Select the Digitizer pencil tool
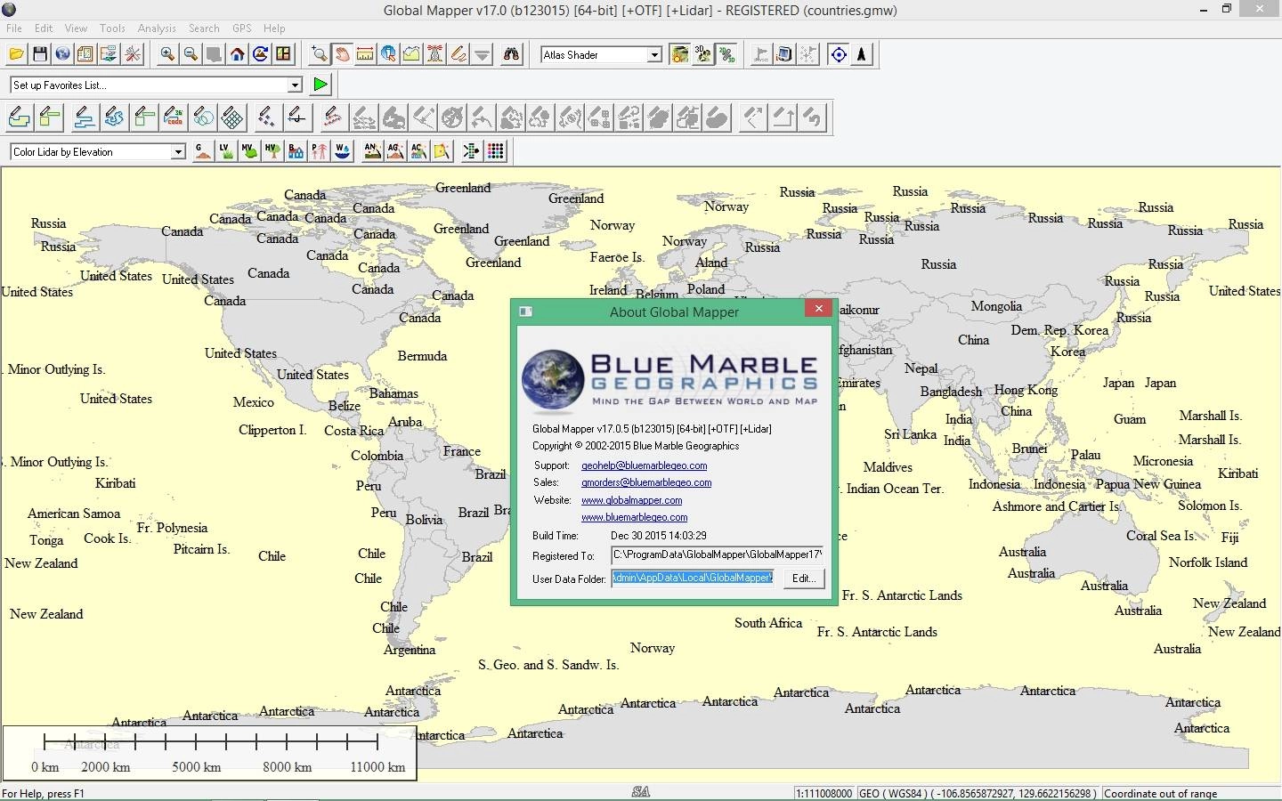 tap(458, 54)
